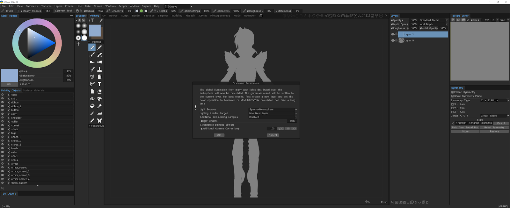Move layer down arrow icon
Image resolution: width=510 pixels, height=208 pixels.
click(x=419, y=202)
